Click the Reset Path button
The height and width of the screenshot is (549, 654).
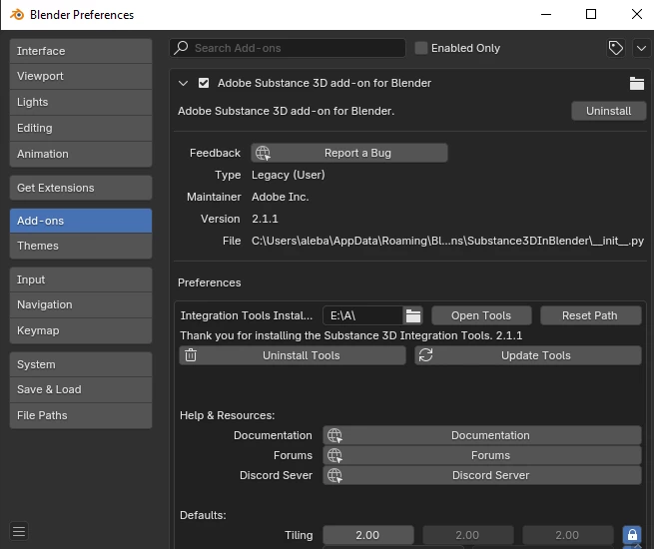[590, 315]
